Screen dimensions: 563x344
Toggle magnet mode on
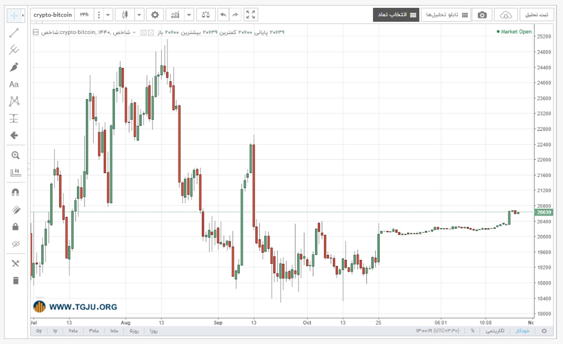pos(15,192)
